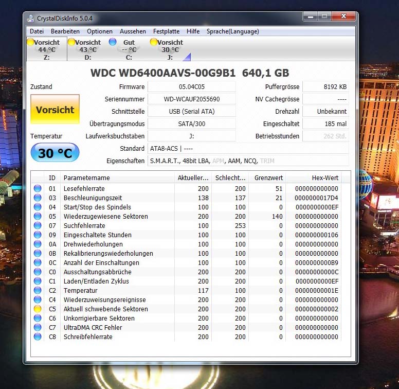Open the Hilfe menu
Viewport: 399px width, 389px height.
(193, 31)
